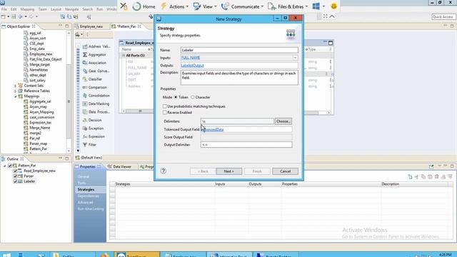Viewport: 457px width, 257px height.
Task: Pick the Case Converter transformation
Action: point(96,71)
